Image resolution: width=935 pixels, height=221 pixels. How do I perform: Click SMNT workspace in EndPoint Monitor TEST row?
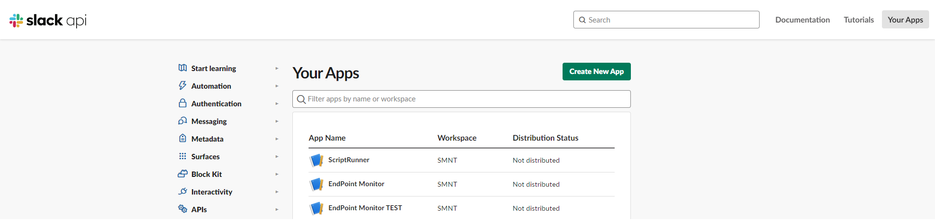[x=447, y=208]
